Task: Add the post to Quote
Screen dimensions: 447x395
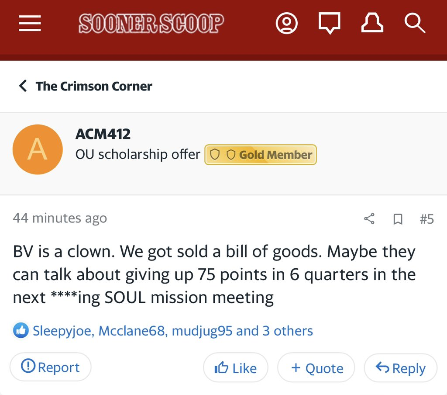Action: click(x=316, y=368)
